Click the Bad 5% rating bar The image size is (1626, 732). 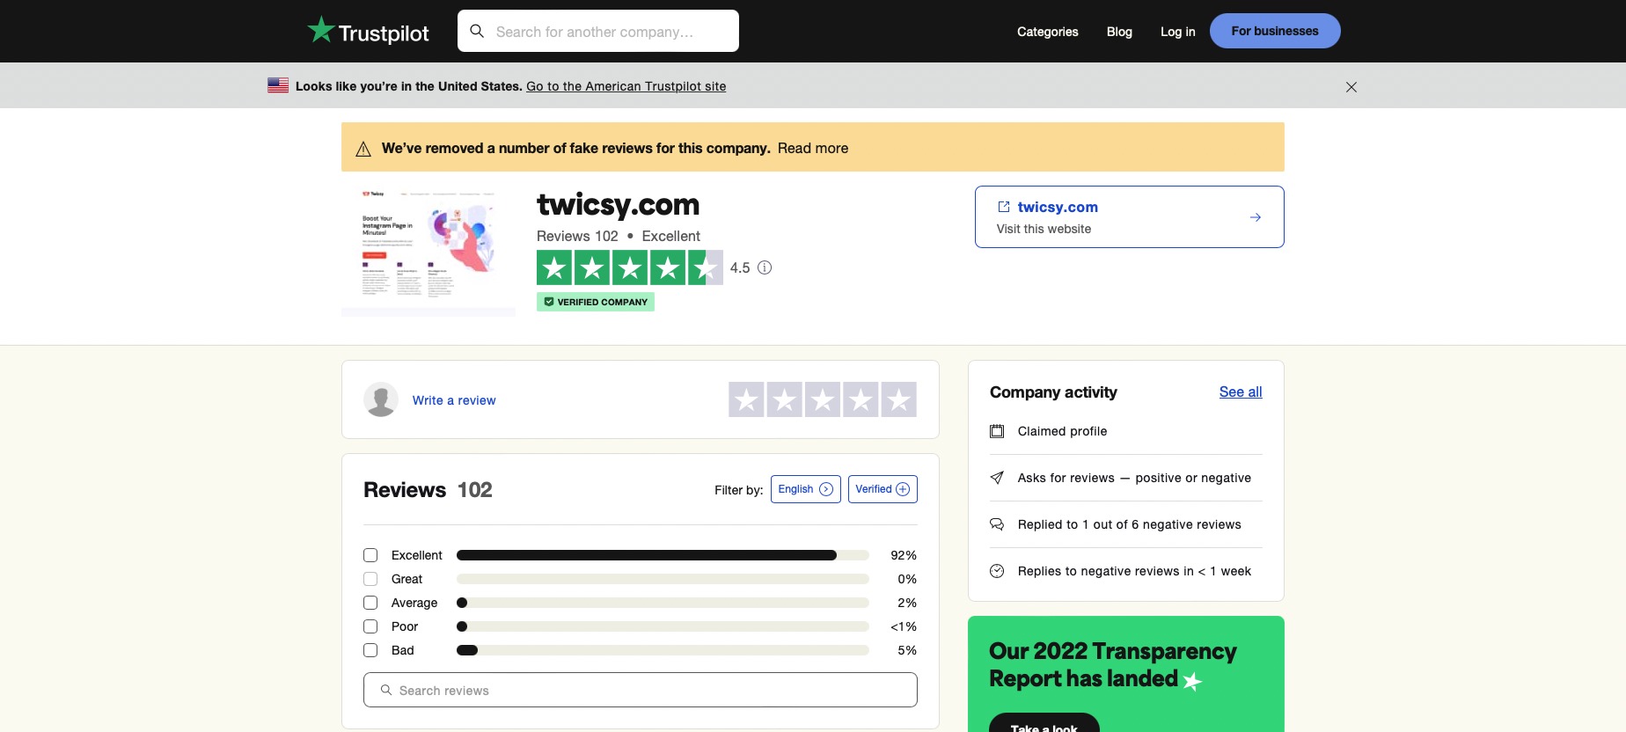point(663,650)
